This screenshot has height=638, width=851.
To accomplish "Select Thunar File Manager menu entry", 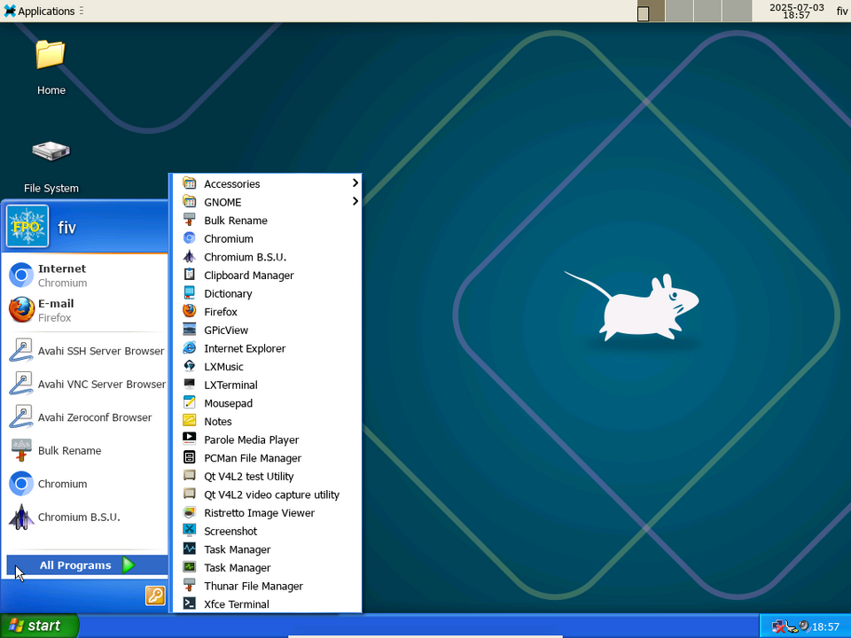I will tap(253, 586).
